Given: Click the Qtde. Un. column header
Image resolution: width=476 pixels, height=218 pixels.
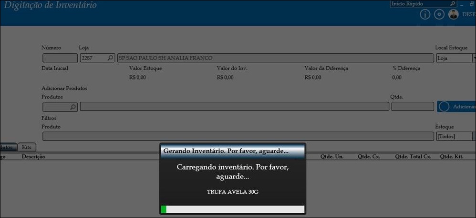Looking at the screenshot, I should (x=332, y=157).
